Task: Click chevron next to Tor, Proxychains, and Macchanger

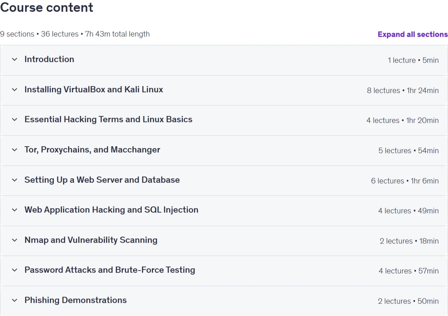Action: point(15,150)
